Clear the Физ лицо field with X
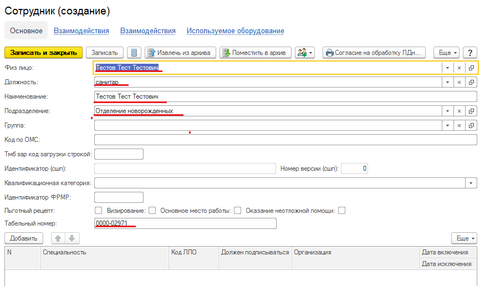The width and height of the screenshot is (485, 286). [x=459, y=68]
